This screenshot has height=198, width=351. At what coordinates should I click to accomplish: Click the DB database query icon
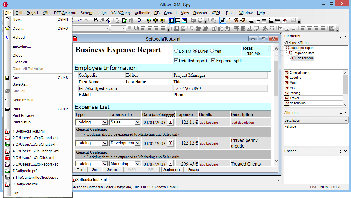coord(184,20)
